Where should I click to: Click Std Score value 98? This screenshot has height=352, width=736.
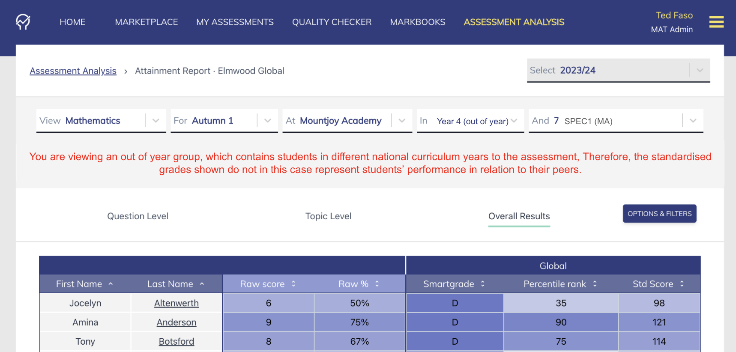click(x=659, y=303)
